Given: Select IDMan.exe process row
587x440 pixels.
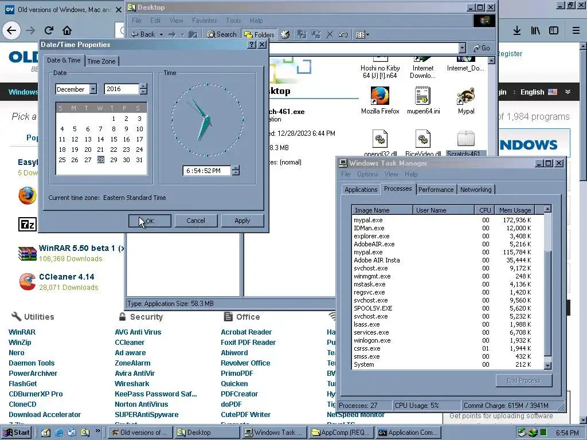Looking at the screenshot, I should click(447, 228).
